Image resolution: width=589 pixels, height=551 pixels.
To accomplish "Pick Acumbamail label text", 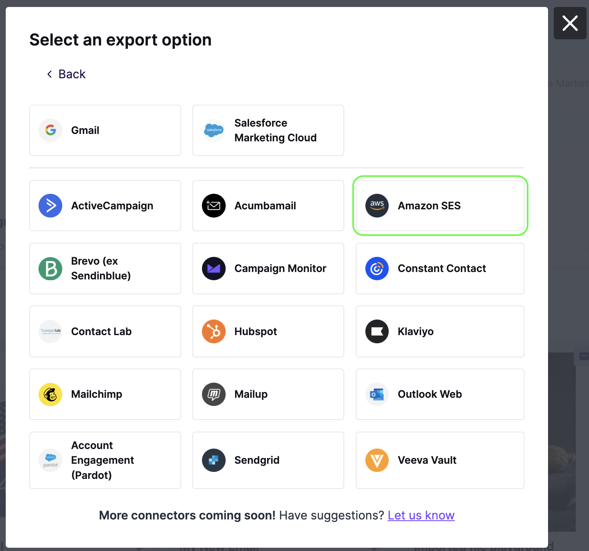I will point(265,206).
